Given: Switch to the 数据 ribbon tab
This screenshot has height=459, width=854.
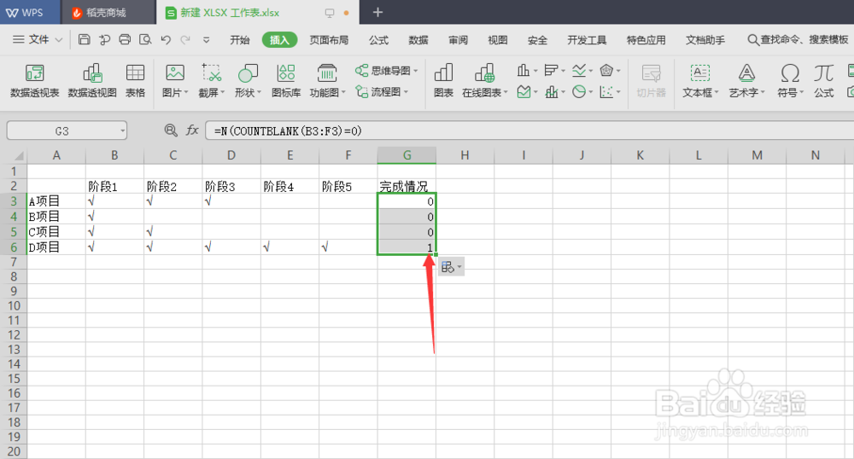Looking at the screenshot, I should click(418, 40).
